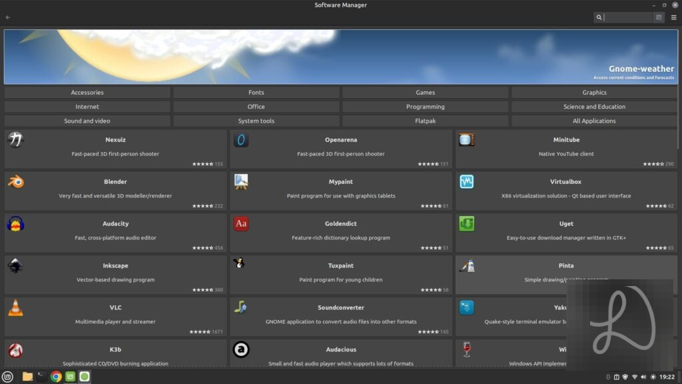Screen dimensions: 682x384
Task: Launch Firefox from the taskbar
Action: 55,377
